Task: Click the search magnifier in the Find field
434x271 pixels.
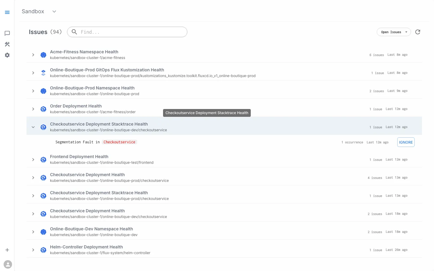Action: (x=74, y=32)
